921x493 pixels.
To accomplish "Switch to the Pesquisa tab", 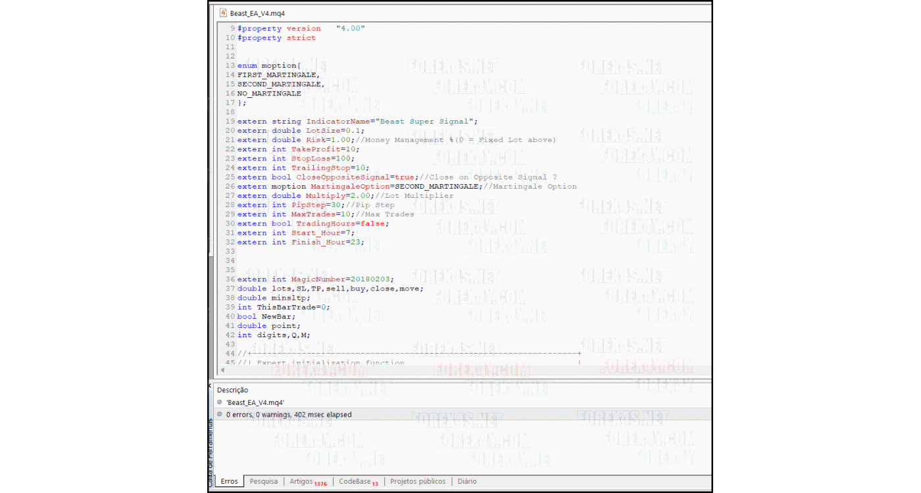I will 263,481.
